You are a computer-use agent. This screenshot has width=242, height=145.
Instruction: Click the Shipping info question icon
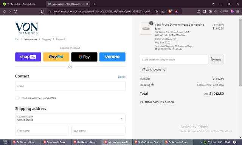pos(152,85)
